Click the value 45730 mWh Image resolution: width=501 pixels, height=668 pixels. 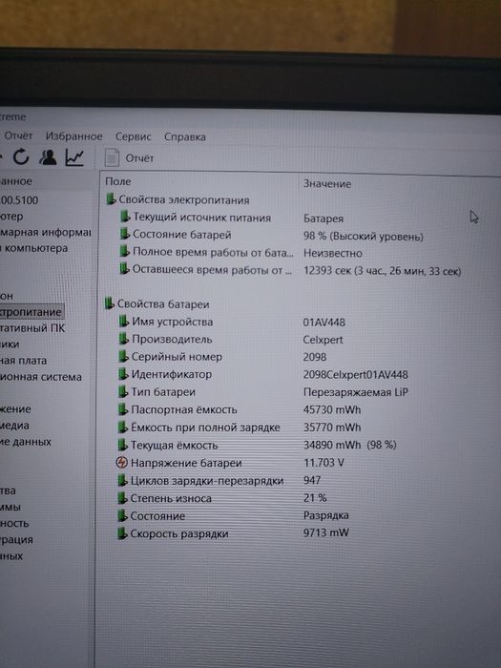[x=332, y=409]
